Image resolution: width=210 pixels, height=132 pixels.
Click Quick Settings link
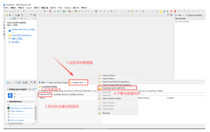click(x=17, y=111)
